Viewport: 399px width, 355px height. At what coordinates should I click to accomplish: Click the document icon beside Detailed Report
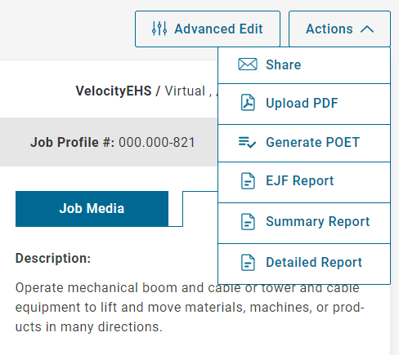click(248, 263)
